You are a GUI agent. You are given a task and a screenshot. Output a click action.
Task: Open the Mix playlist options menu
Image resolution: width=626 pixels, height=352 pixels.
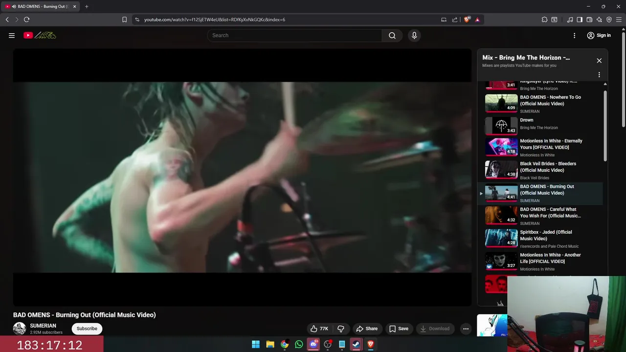click(599, 75)
